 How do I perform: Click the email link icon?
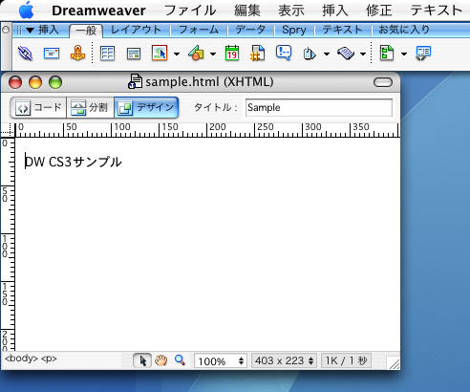(x=52, y=54)
